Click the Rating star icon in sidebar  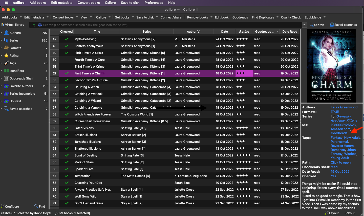point(6,55)
